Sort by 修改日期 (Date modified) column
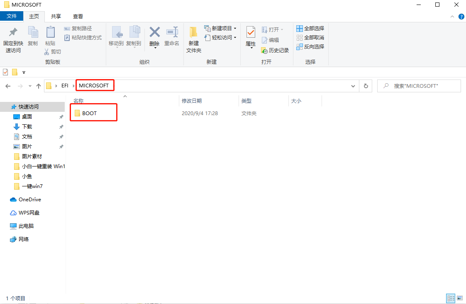Screen dimensions: 466x304 coord(192,101)
